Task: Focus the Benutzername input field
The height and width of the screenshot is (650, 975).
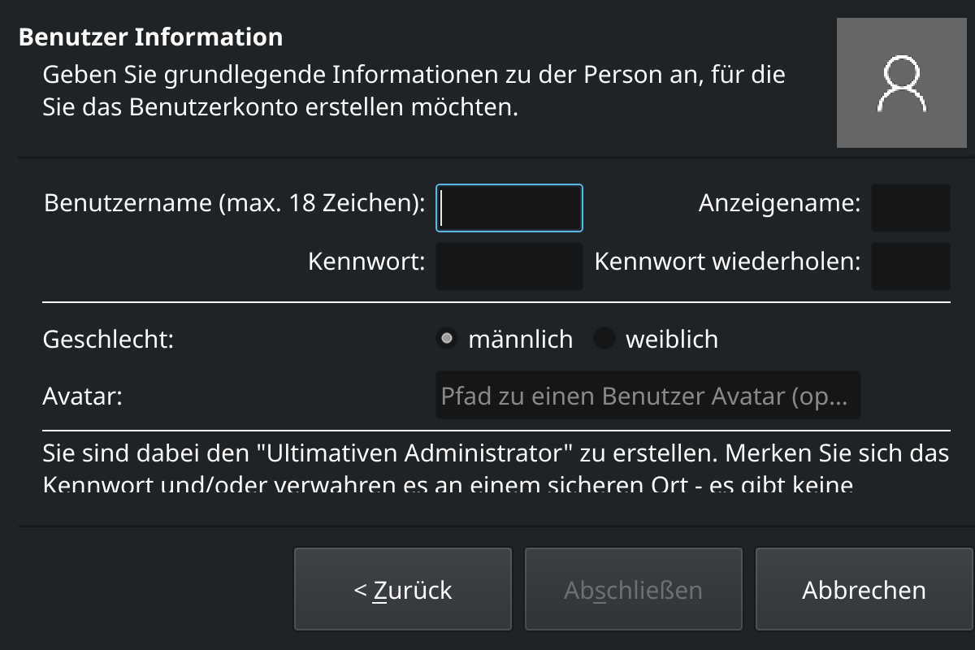Action: [509, 208]
